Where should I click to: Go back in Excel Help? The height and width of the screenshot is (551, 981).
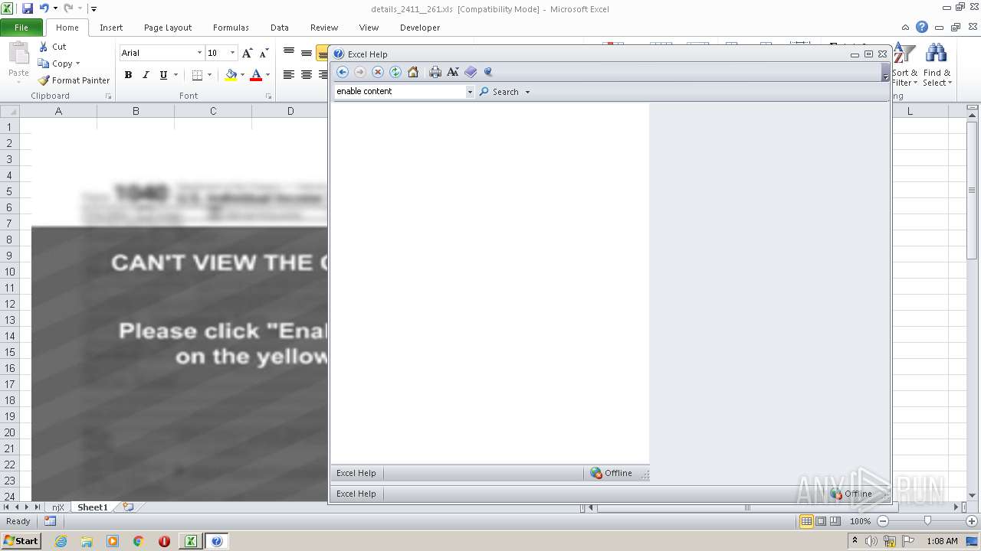343,72
